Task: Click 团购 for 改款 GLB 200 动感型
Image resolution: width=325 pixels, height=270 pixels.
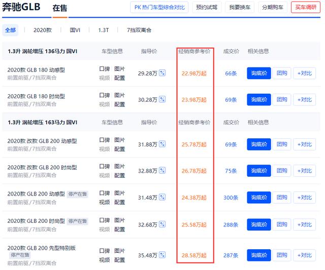Action: pyautogui.click(x=282, y=144)
